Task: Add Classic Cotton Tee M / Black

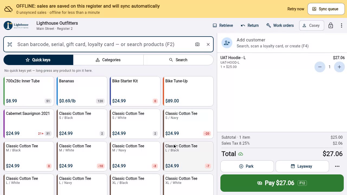Action: click(x=29, y=156)
